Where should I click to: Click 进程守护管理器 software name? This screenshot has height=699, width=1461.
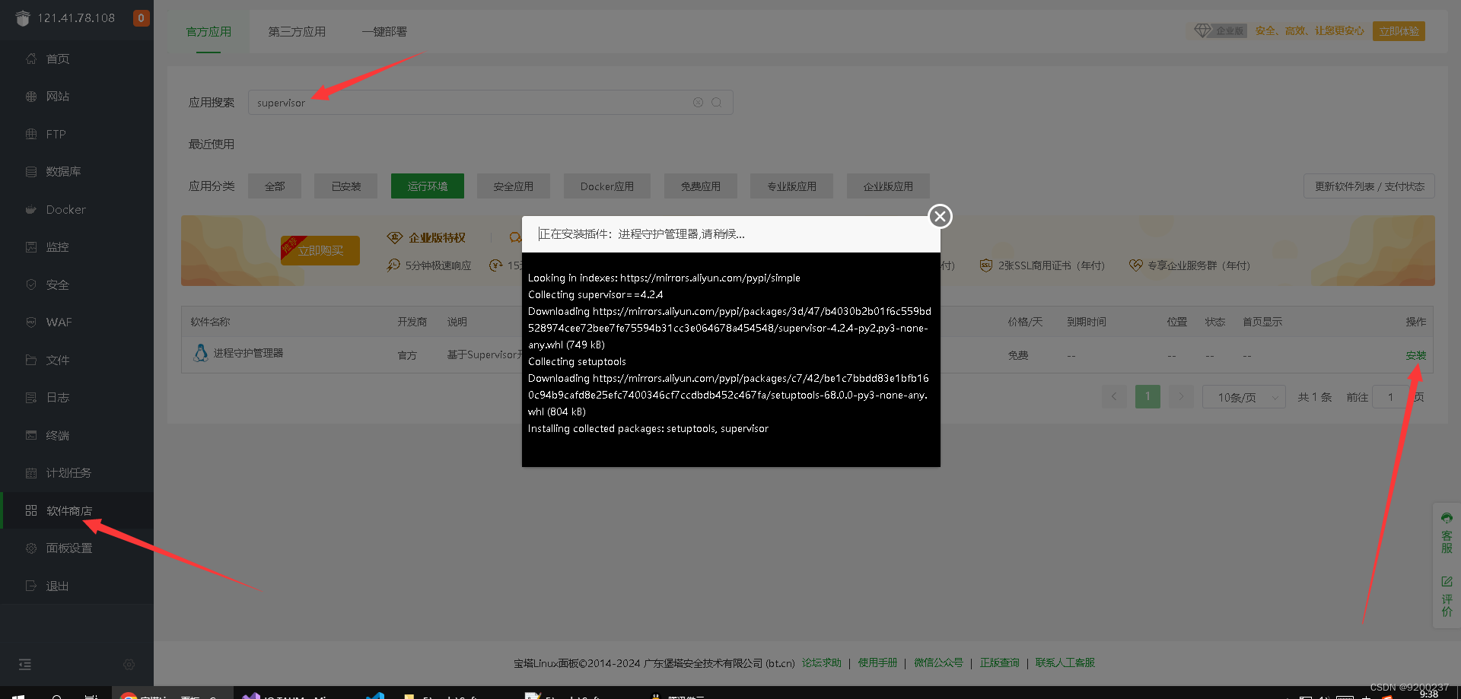248,353
